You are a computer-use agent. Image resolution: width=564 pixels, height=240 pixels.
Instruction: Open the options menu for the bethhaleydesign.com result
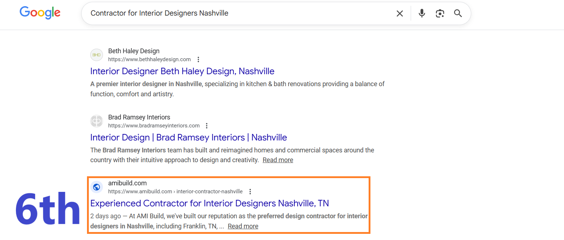coord(198,59)
